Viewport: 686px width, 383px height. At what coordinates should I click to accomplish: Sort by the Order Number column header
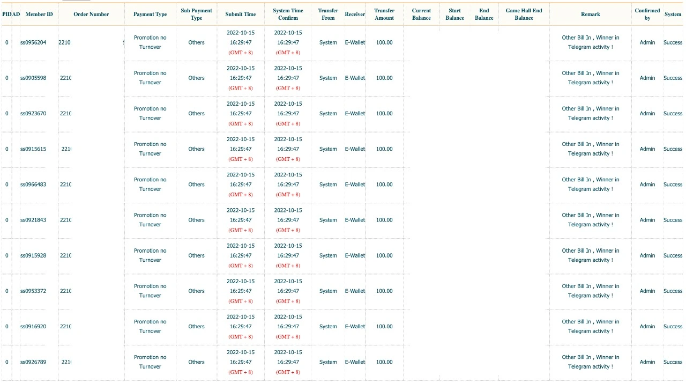click(91, 14)
